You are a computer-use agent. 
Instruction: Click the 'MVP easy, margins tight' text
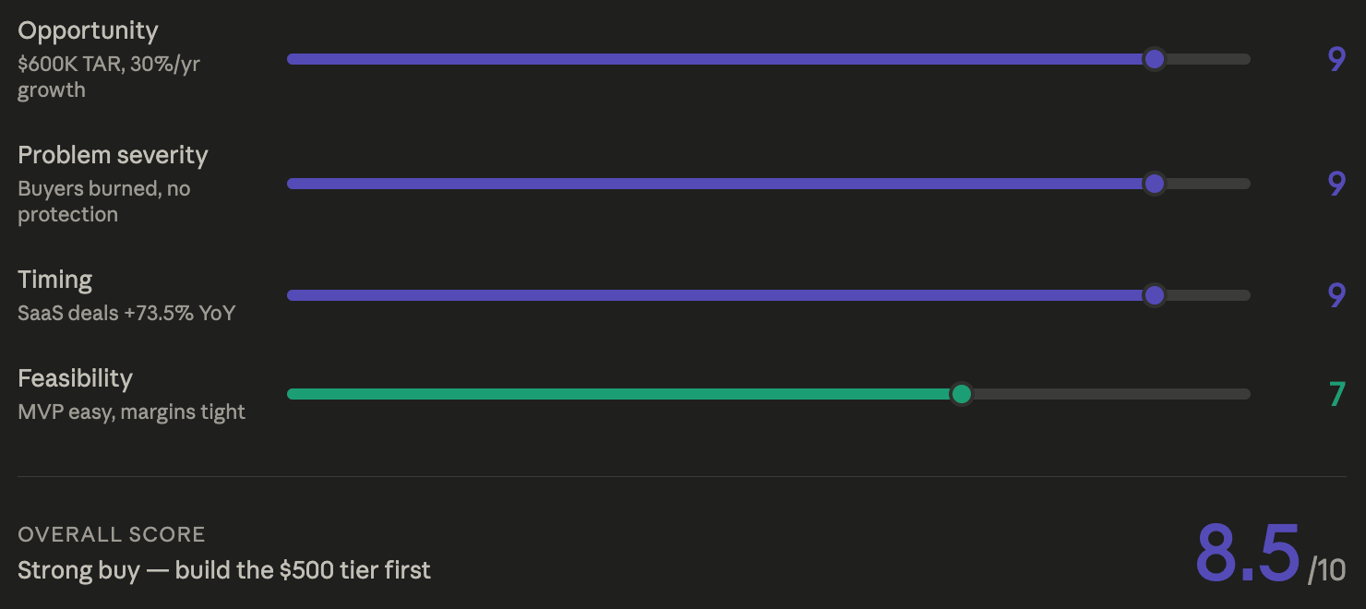(x=131, y=412)
